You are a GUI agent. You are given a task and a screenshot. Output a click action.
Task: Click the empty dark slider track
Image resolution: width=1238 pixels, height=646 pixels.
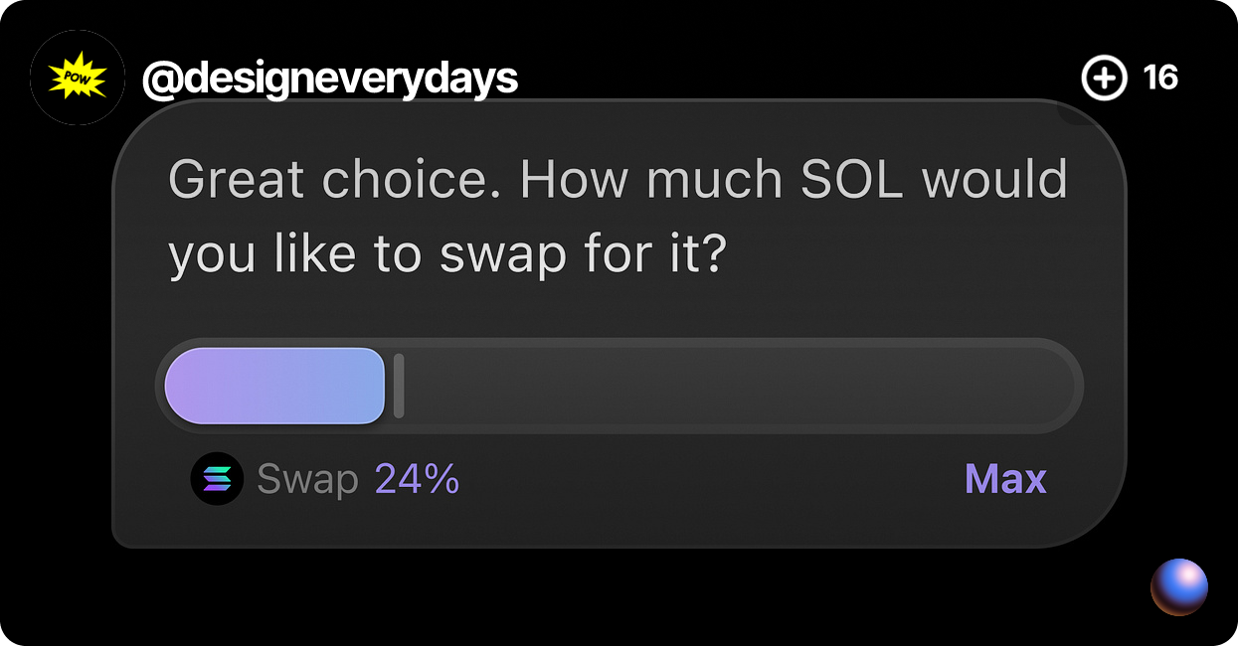736,386
